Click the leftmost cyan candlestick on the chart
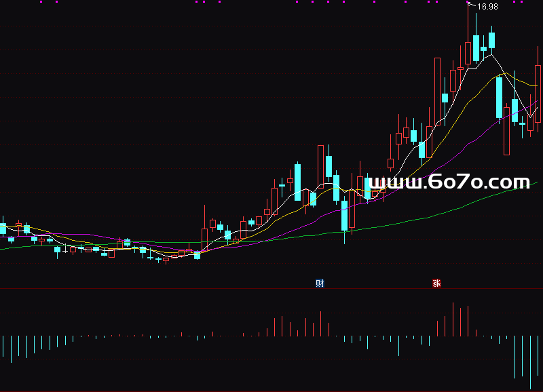Screen dimensions: 543x392 (3, 229)
